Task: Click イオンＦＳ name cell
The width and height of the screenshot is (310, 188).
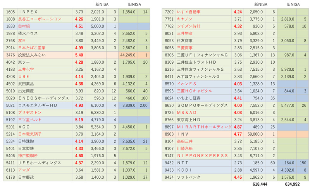Action: coord(204,84)
